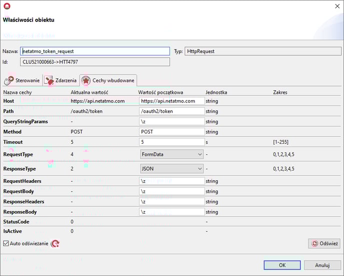Click current Host value https://api.netatmo.com
344x276 pixels.
[x=97, y=101]
